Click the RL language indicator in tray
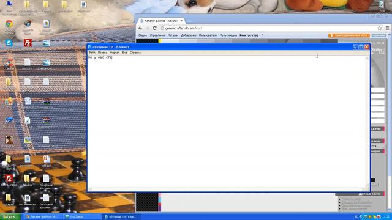Screen dimensions: 392x220 (x=356, y=217)
